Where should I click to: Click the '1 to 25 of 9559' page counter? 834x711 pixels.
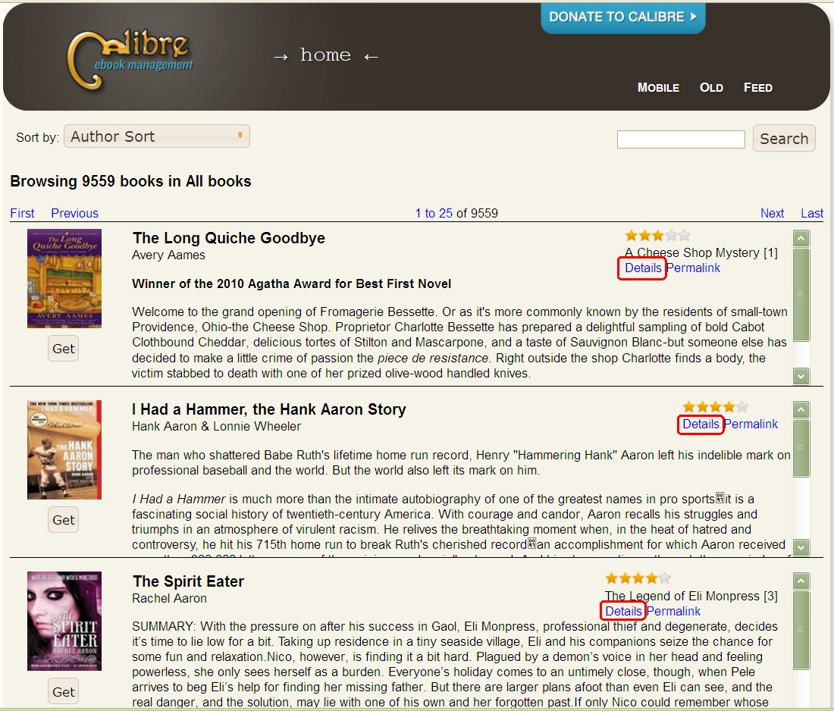coord(456,213)
